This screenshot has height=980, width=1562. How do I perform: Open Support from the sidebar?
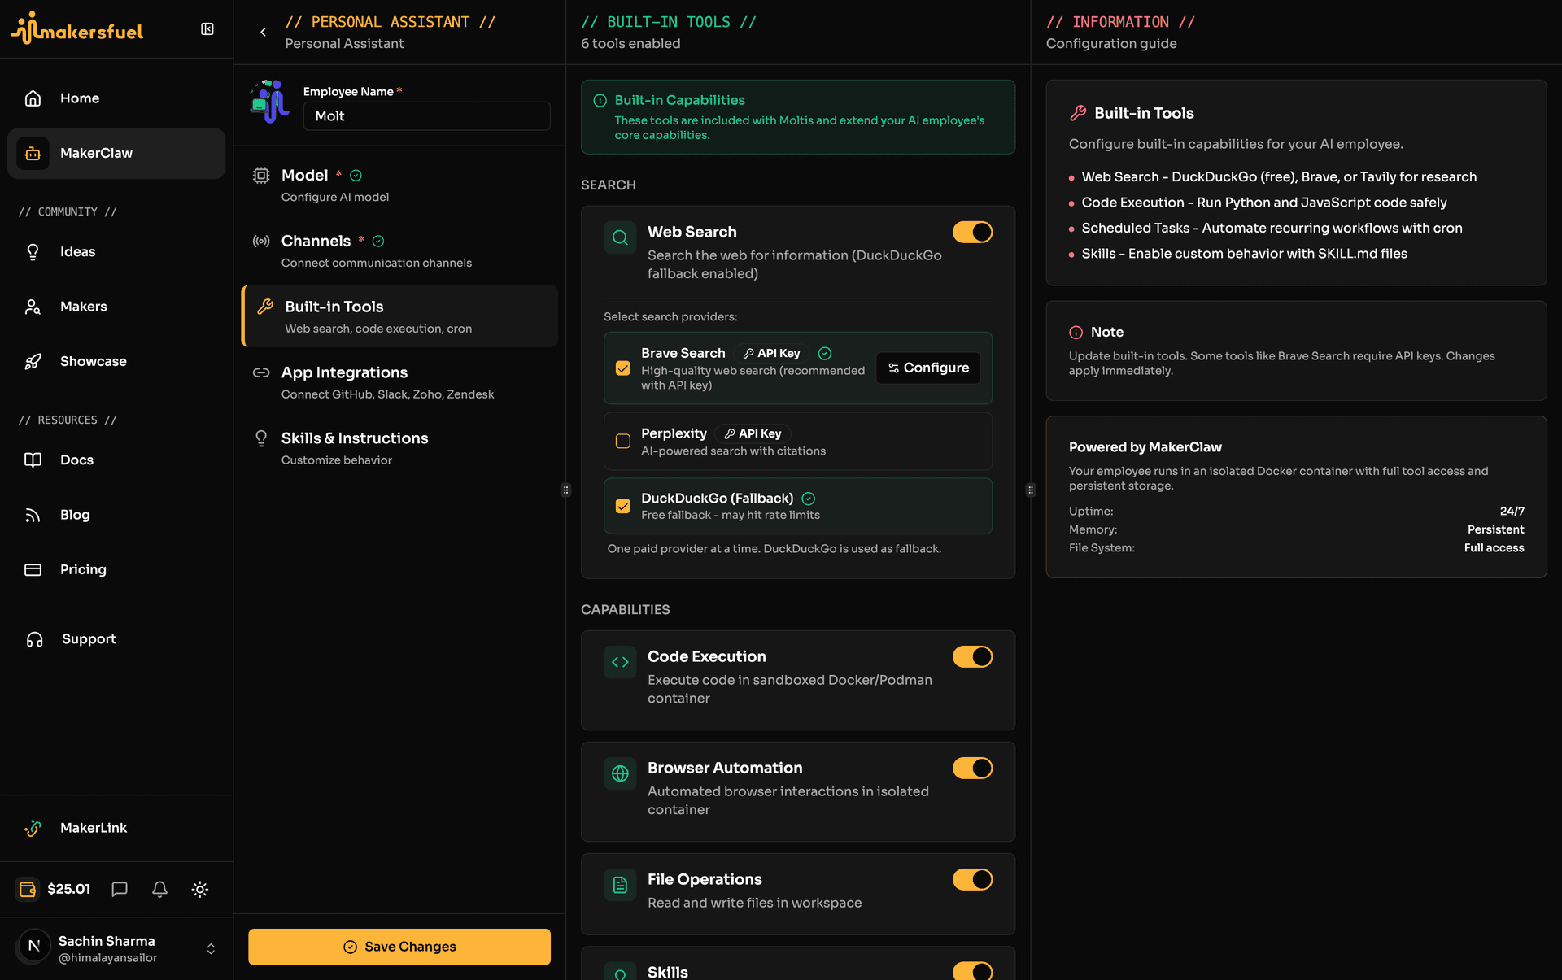(116, 639)
